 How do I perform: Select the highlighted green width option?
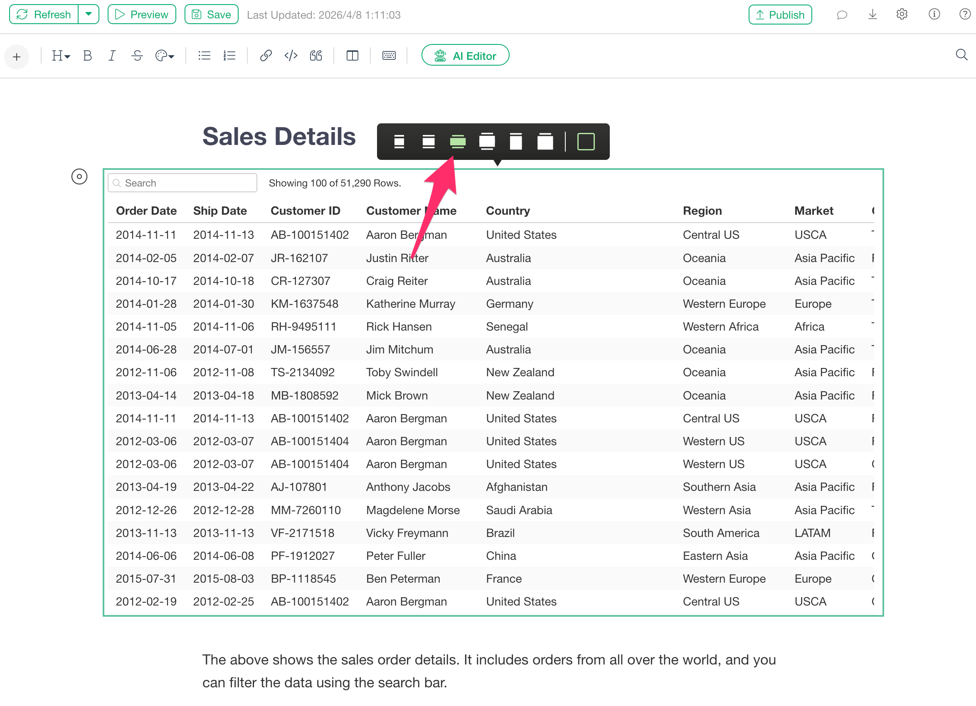pyautogui.click(x=457, y=142)
